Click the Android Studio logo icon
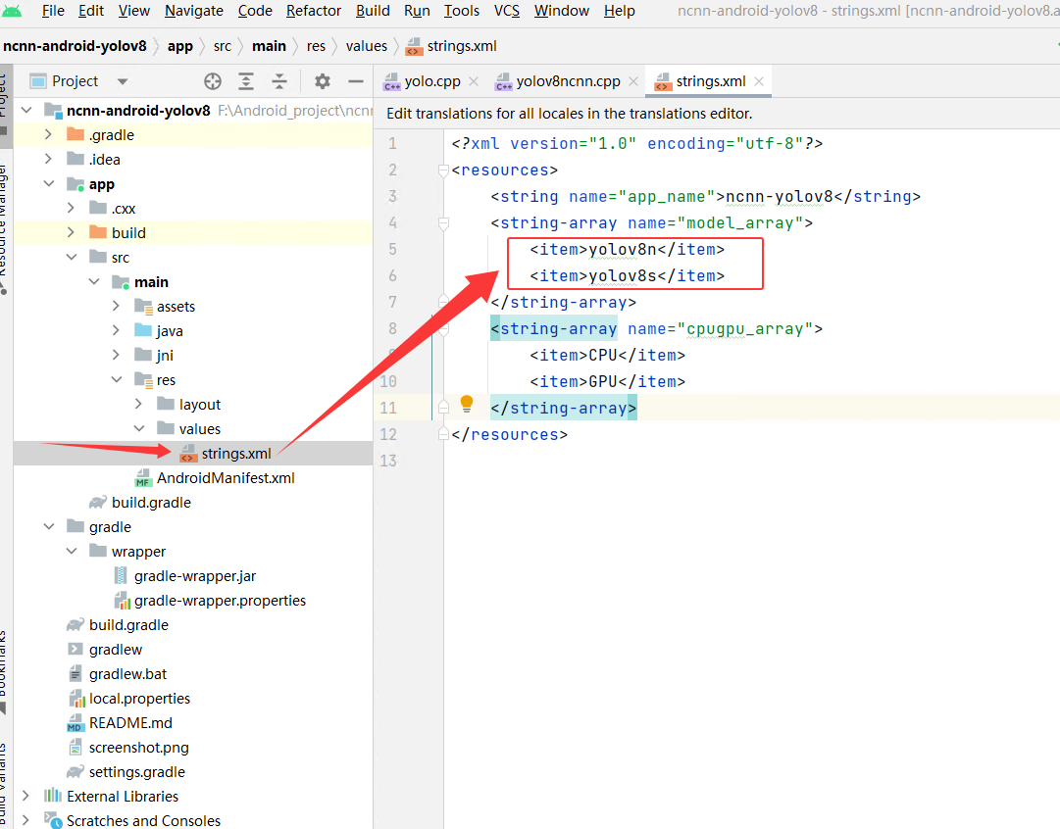Screen dimensions: 1060x829 point(12,11)
